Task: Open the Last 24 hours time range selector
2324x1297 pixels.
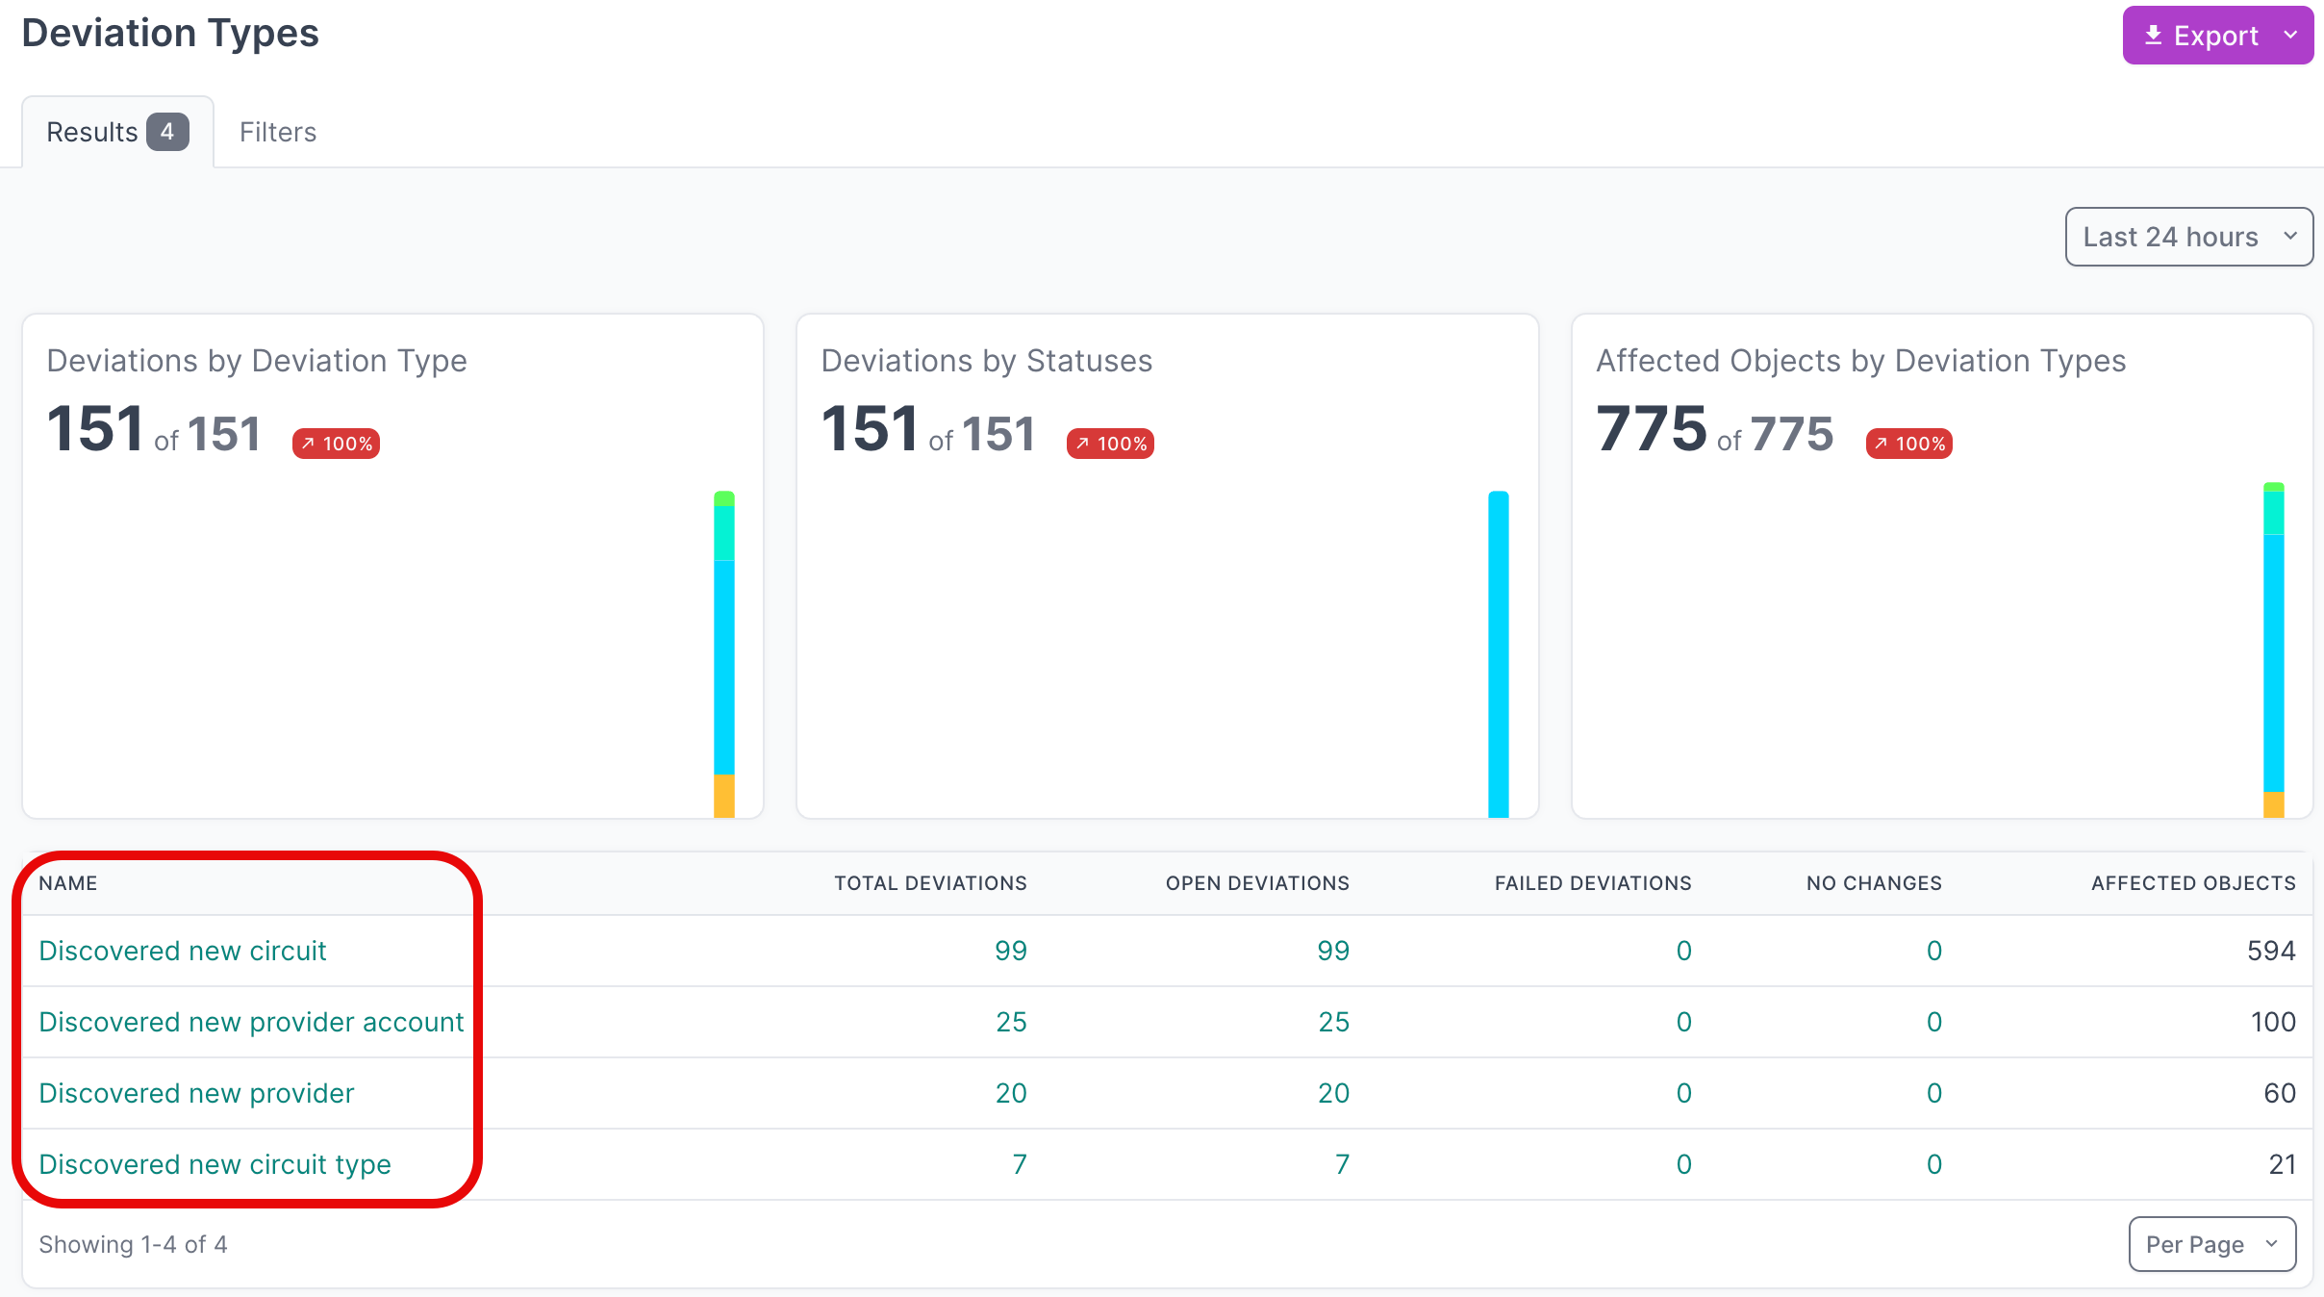Action: point(2187,236)
